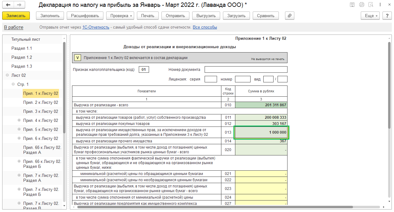
Task: Click the Расшифровать button
Action: 85,16
